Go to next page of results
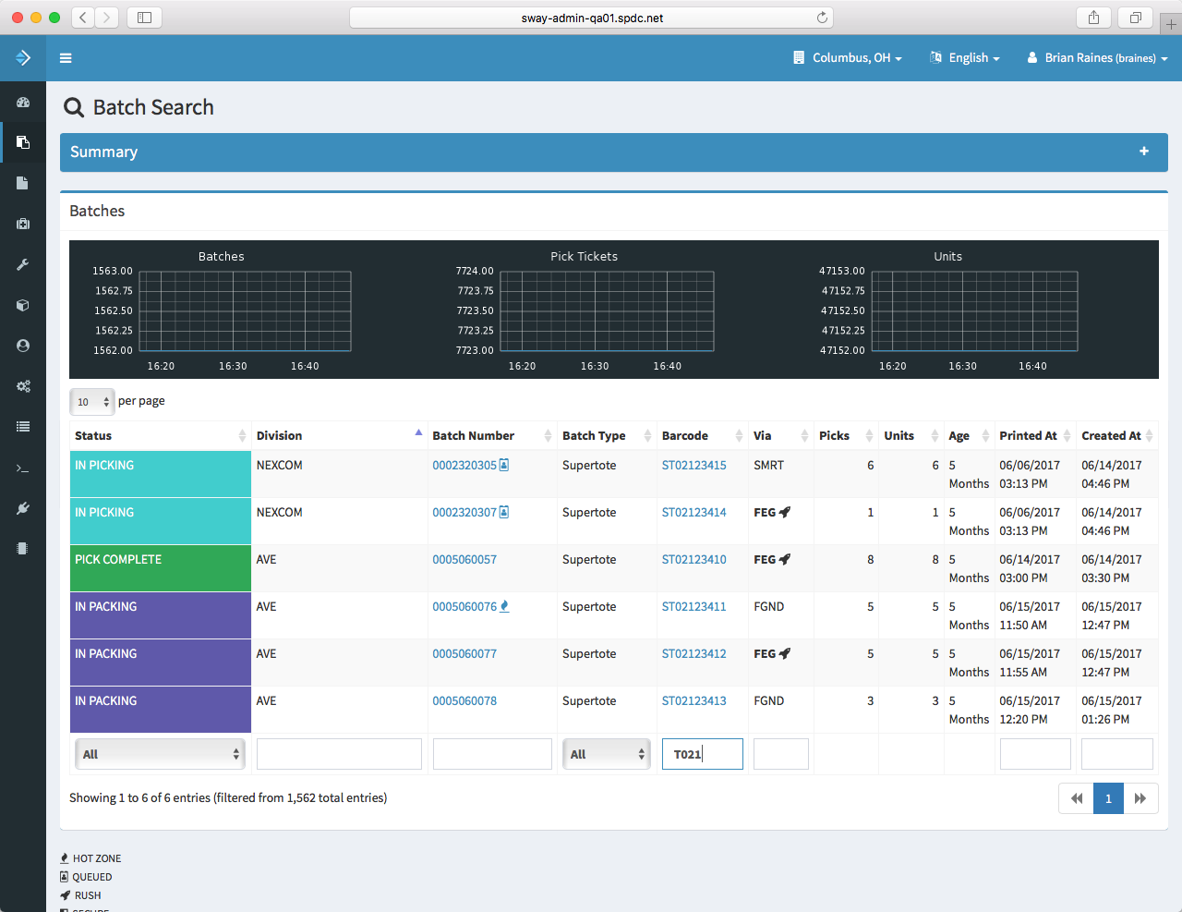 [x=1140, y=798]
